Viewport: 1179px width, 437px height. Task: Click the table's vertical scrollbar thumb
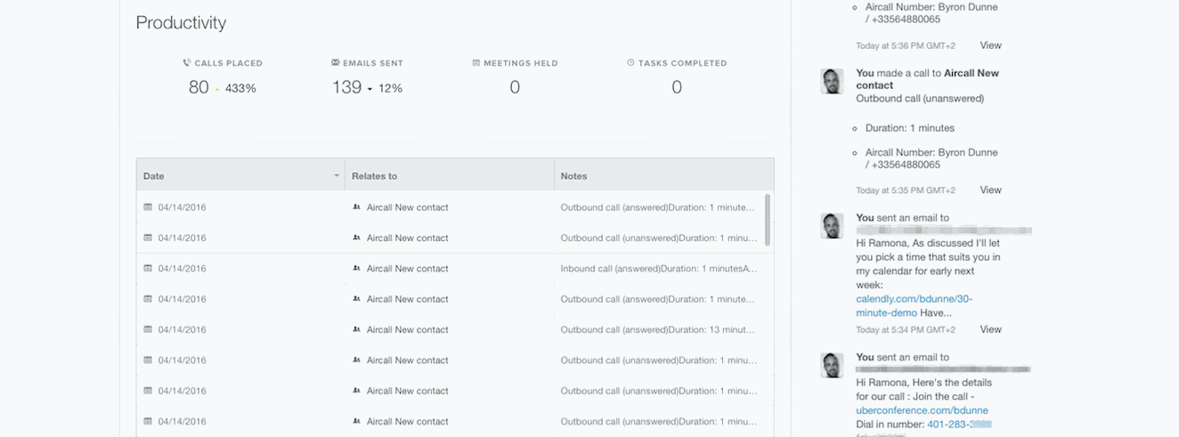[x=768, y=220]
